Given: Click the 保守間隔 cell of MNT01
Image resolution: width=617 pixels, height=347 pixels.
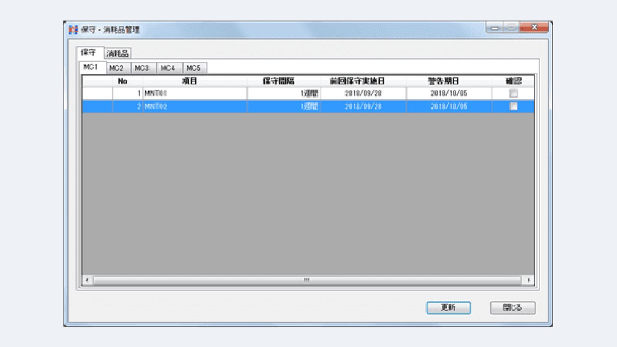Looking at the screenshot, I should coord(283,93).
